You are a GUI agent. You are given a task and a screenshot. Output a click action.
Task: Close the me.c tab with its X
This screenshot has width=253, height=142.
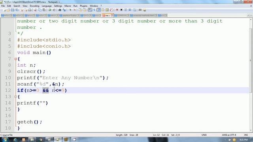pyautogui.click(x=112, y=15)
